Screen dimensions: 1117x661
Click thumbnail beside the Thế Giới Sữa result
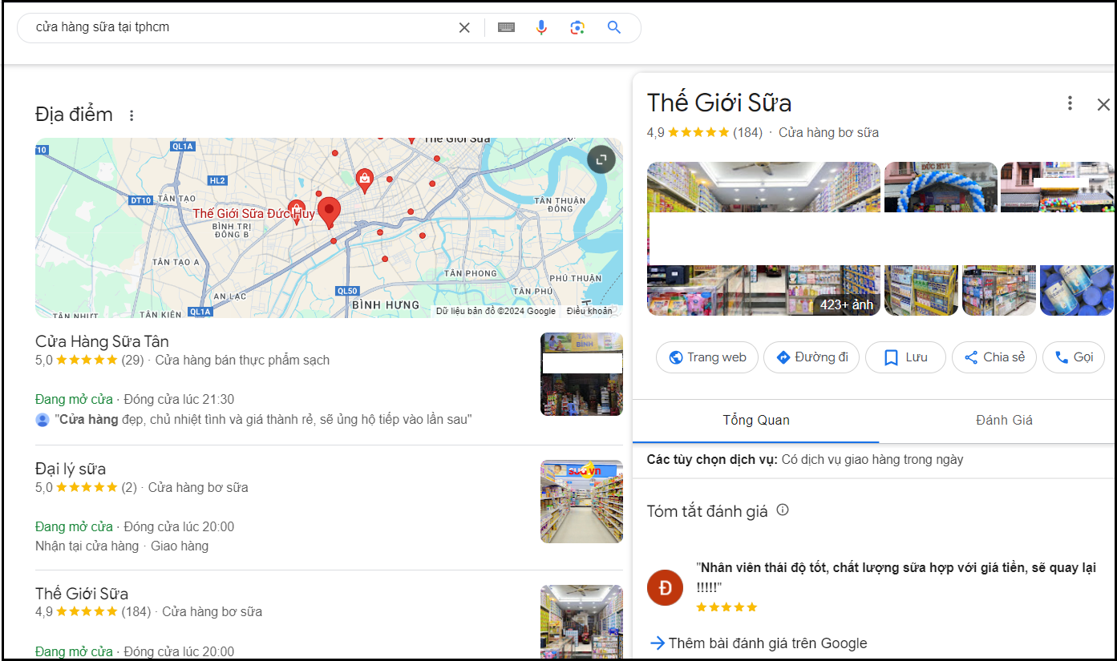(581, 622)
